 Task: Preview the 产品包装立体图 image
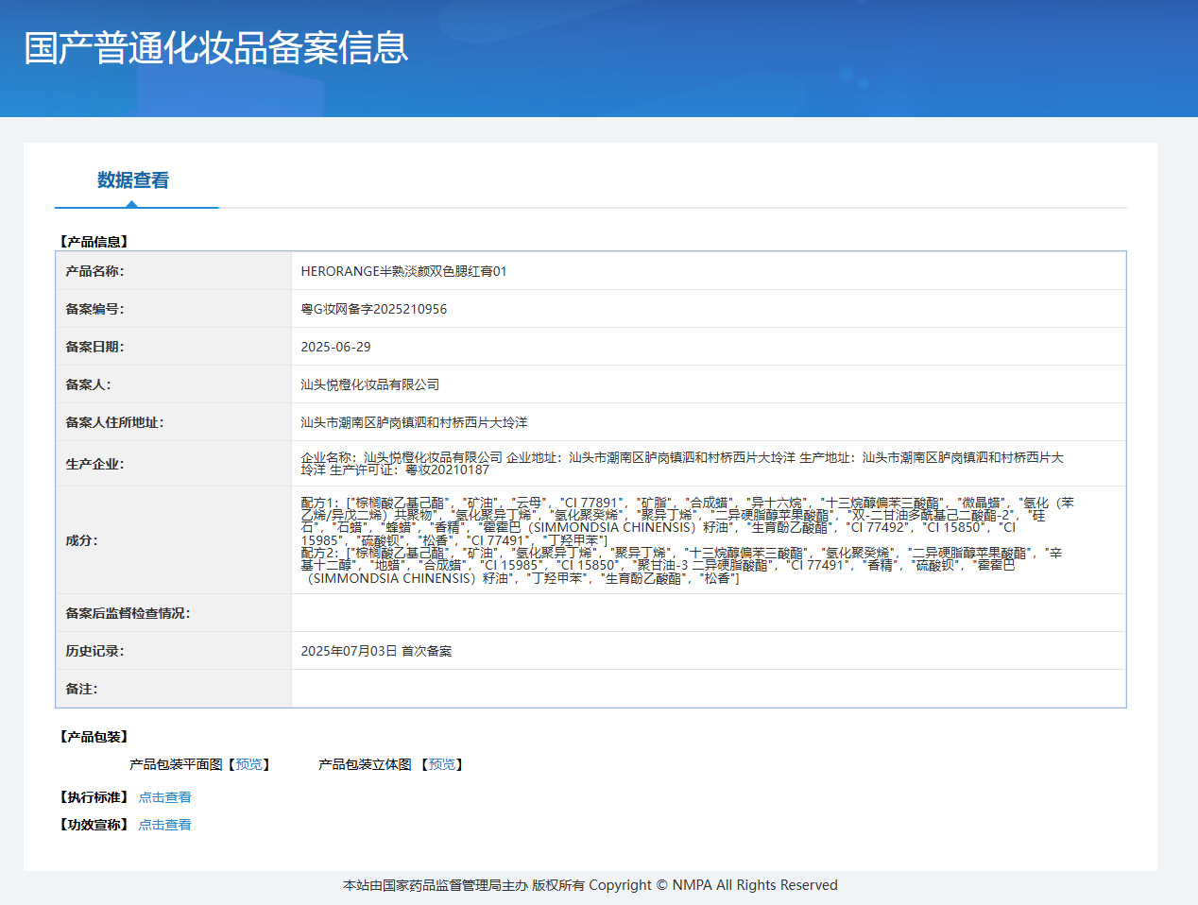442,764
